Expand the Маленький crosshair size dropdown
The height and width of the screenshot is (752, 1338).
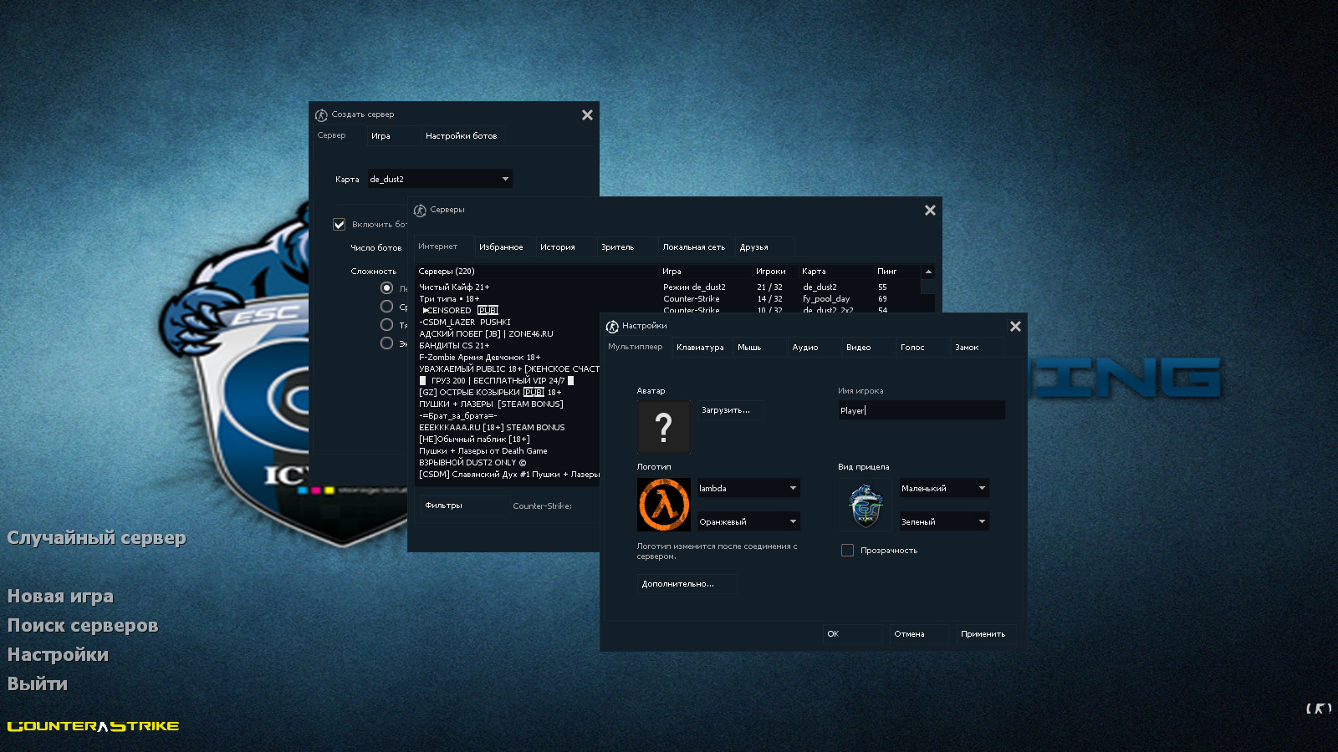tap(944, 488)
